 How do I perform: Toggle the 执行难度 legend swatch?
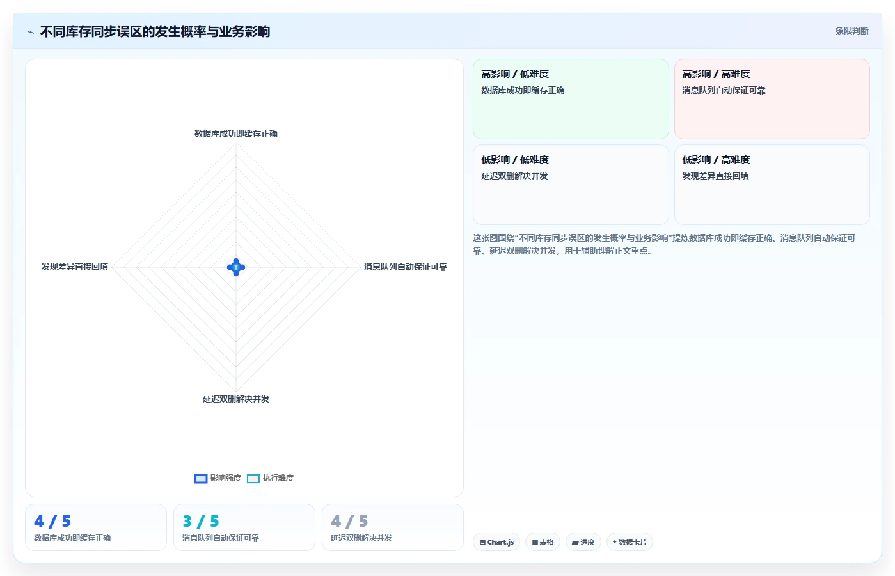click(x=253, y=478)
